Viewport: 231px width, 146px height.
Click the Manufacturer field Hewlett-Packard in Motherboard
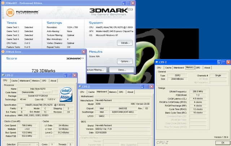pos(123,100)
